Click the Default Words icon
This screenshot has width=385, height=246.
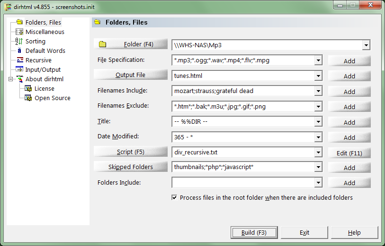point(19,51)
